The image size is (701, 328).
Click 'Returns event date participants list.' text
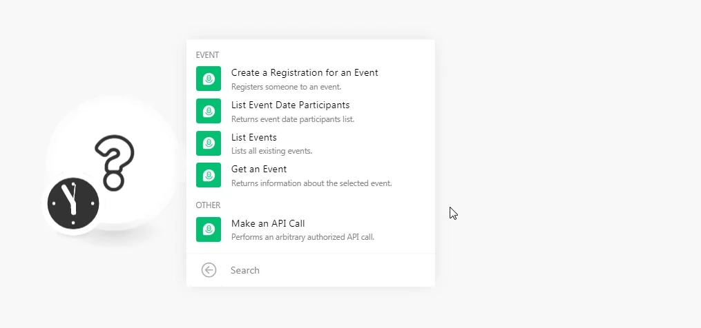tap(293, 119)
